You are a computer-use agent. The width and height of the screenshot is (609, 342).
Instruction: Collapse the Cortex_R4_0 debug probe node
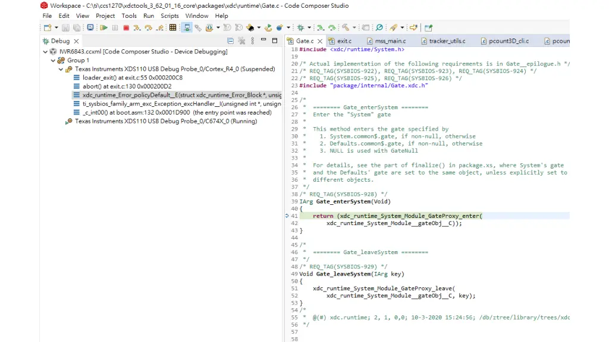61,69
